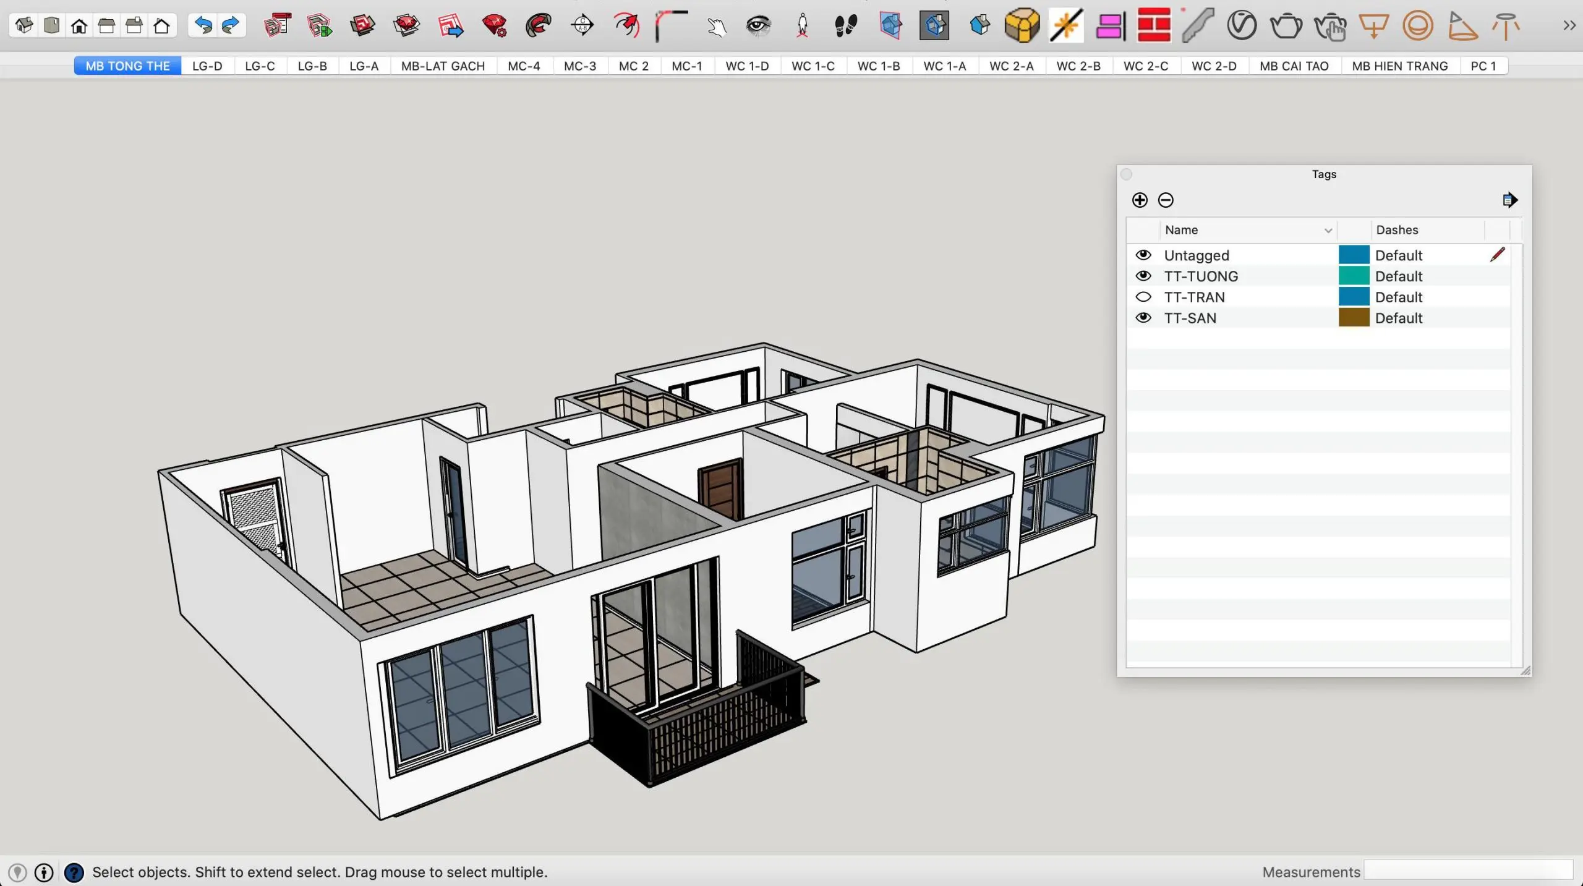
Task: Select the Pan hand tool
Action: [x=717, y=27]
